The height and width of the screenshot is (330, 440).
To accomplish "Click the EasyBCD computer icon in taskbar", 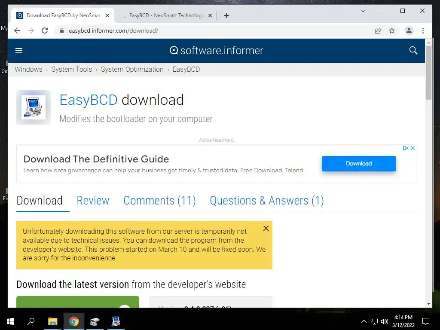I will (116, 321).
